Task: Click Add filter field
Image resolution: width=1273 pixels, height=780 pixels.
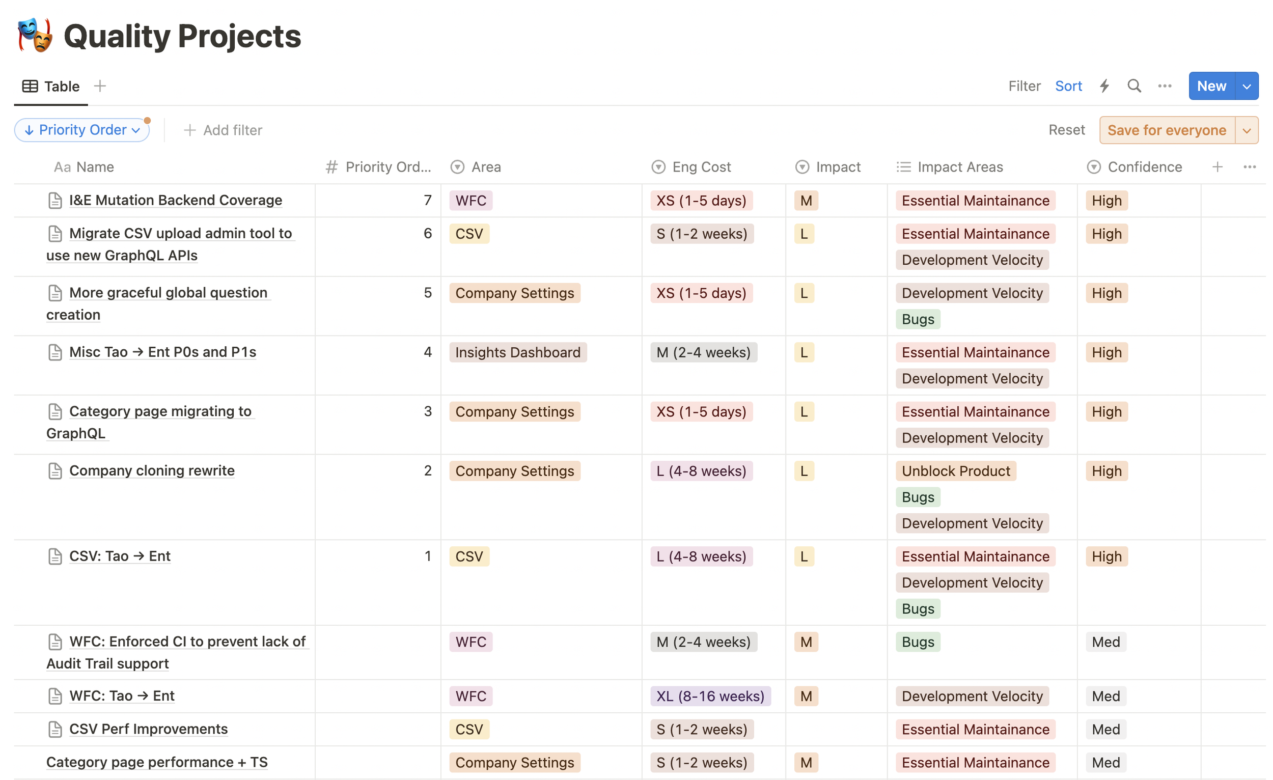Action: [x=223, y=130]
